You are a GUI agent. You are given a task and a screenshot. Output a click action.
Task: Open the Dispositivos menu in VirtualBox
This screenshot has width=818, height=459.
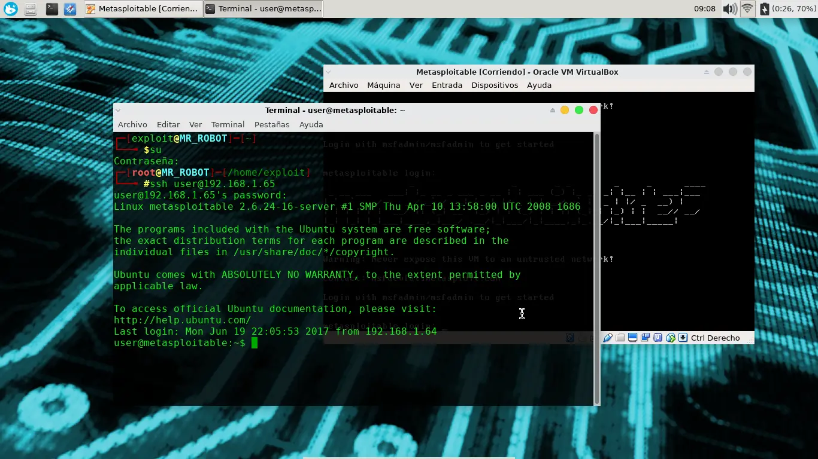495,85
